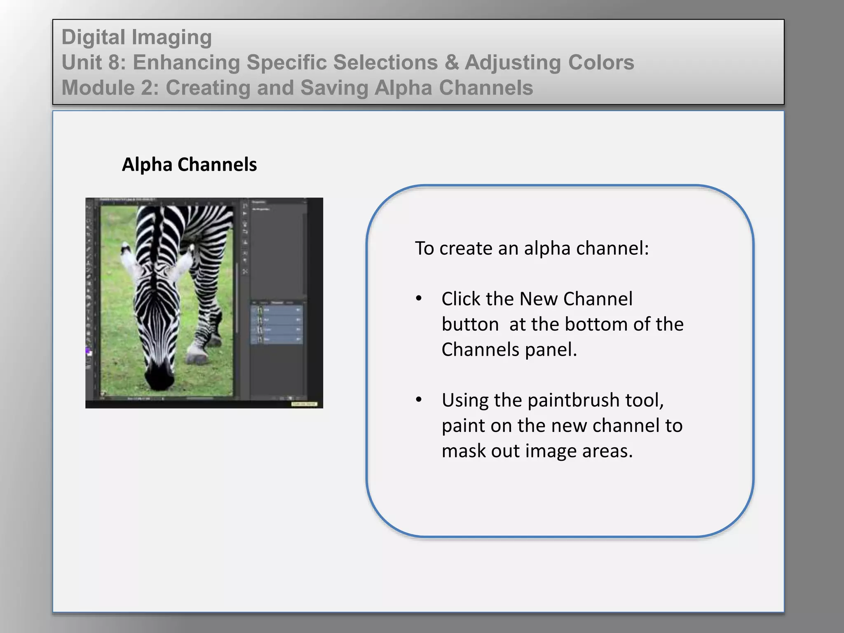Select the Lasso tool in the toolbar
This screenshot has height=633, width=844.
[x=88, y=220]
